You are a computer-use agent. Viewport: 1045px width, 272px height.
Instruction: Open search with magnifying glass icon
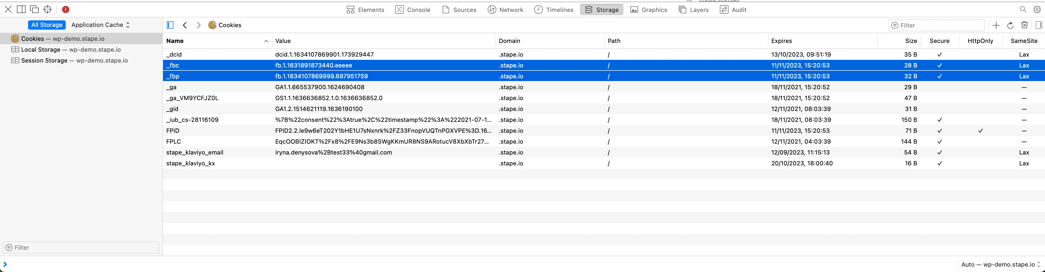click(x=1023, y=9)
